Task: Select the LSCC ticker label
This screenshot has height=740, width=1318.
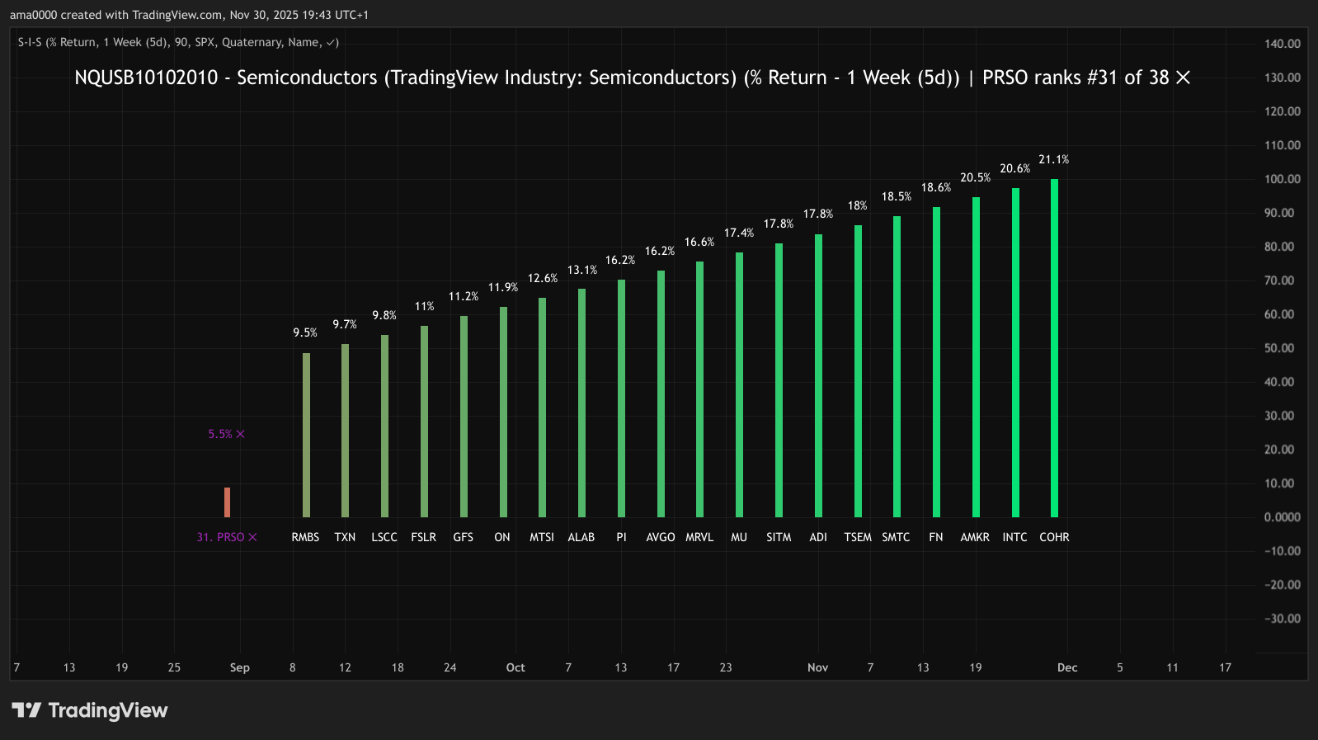Action: (384, 537)
